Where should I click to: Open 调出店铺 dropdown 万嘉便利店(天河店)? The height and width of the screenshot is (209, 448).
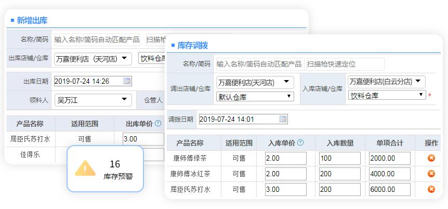point(255,82)
